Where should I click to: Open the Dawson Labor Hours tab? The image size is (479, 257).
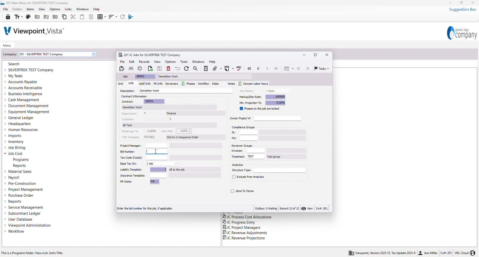[x=253, y=84]
